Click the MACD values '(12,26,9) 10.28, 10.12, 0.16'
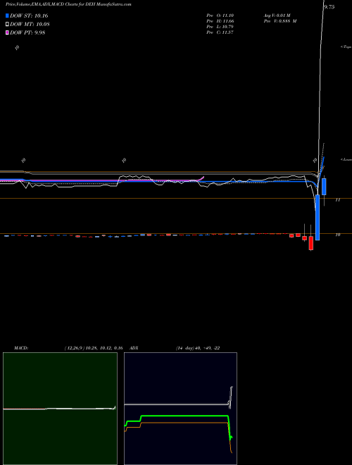Viewport: 352px width, 465px height. pos(94,348)
